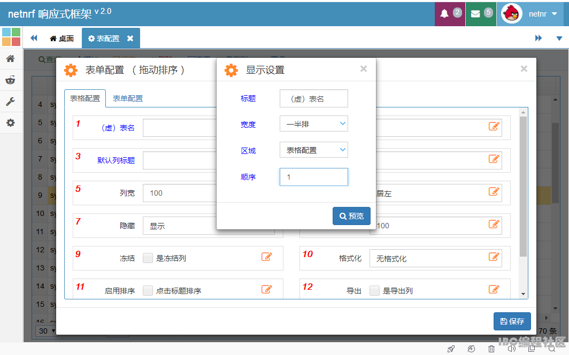
Task: Close the 表配置 top tab
Action: coord(130,38)
